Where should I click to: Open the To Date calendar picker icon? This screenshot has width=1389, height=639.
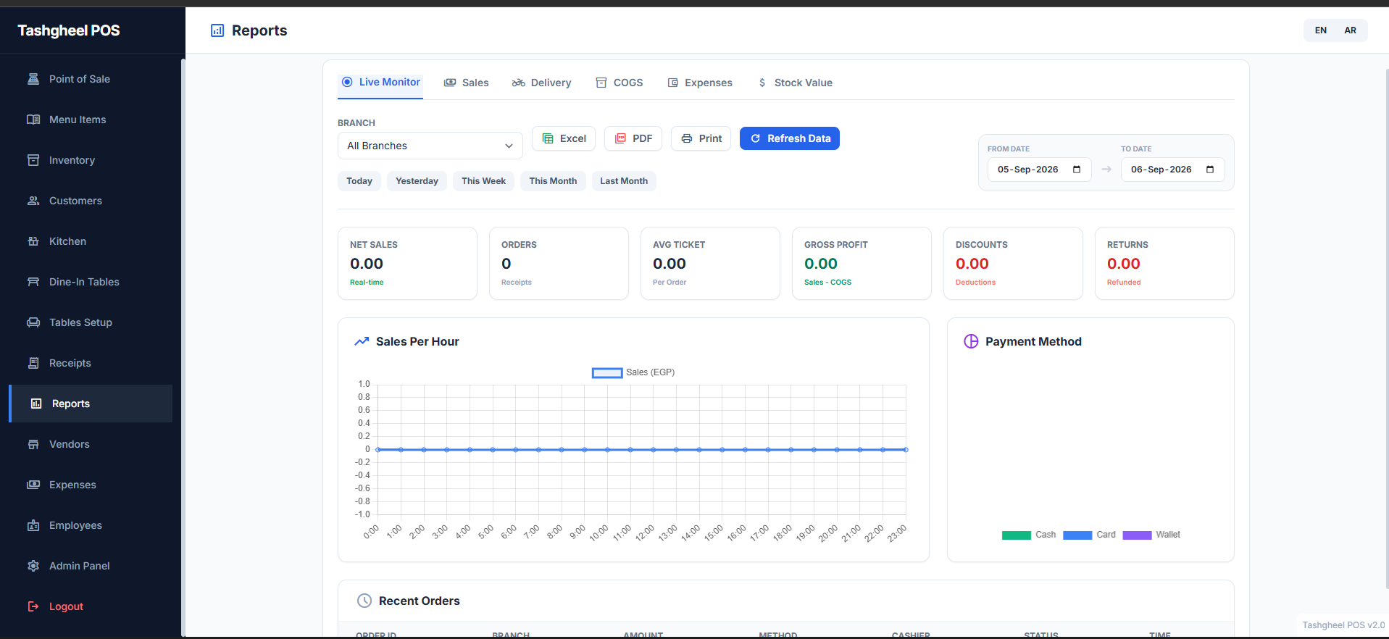click(x=1210, y=170)
